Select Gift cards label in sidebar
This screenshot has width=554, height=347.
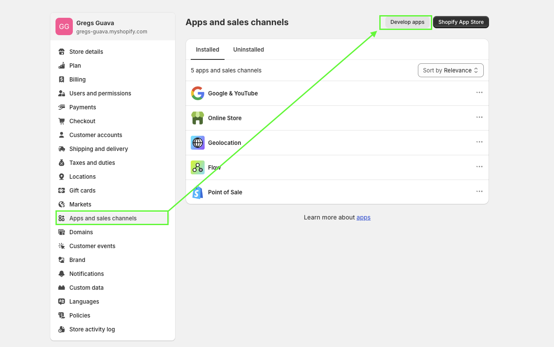[82, 190]
